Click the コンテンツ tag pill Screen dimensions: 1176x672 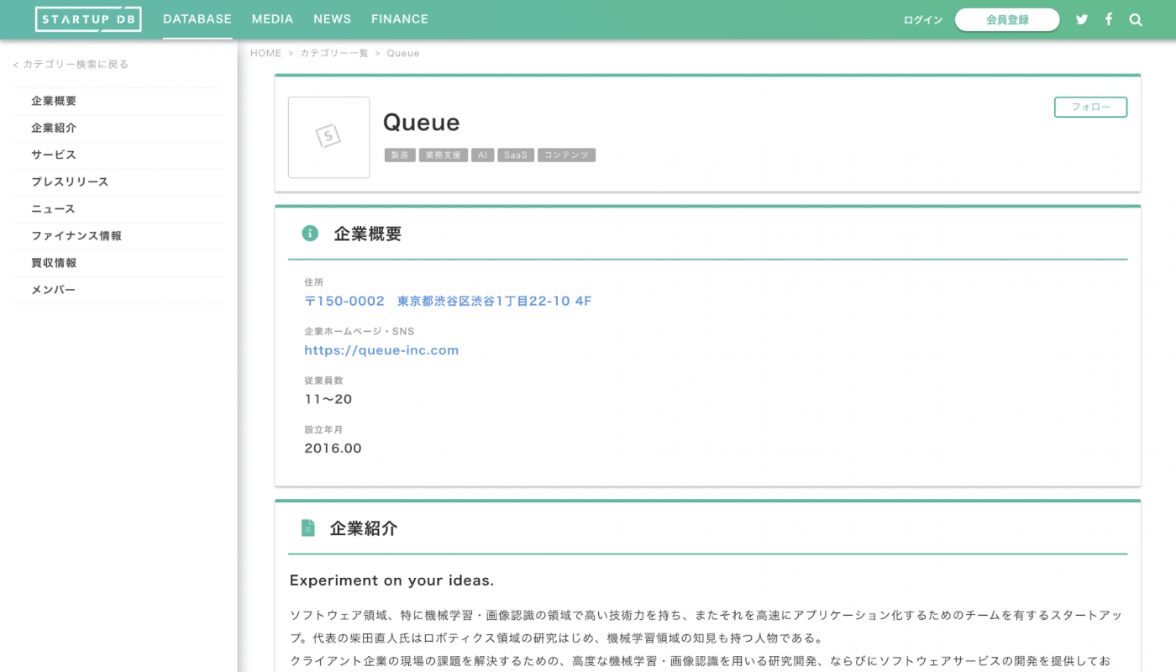coord(566,155)
